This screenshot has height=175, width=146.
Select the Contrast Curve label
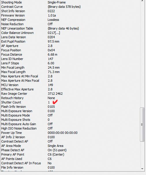[12, 7]
